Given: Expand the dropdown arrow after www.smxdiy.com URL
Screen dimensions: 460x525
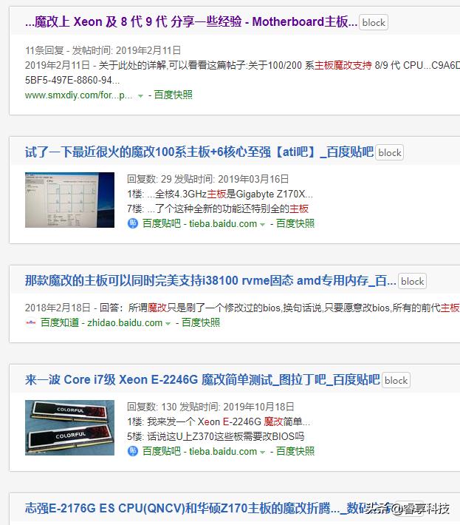Looking at the screenshot, I should [141, 96].
